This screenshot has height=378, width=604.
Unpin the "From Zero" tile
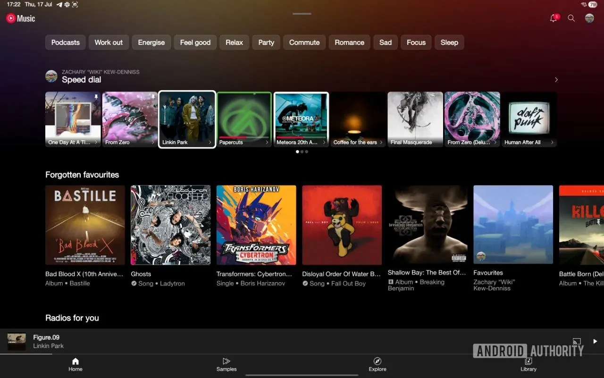tap(153, 96)
